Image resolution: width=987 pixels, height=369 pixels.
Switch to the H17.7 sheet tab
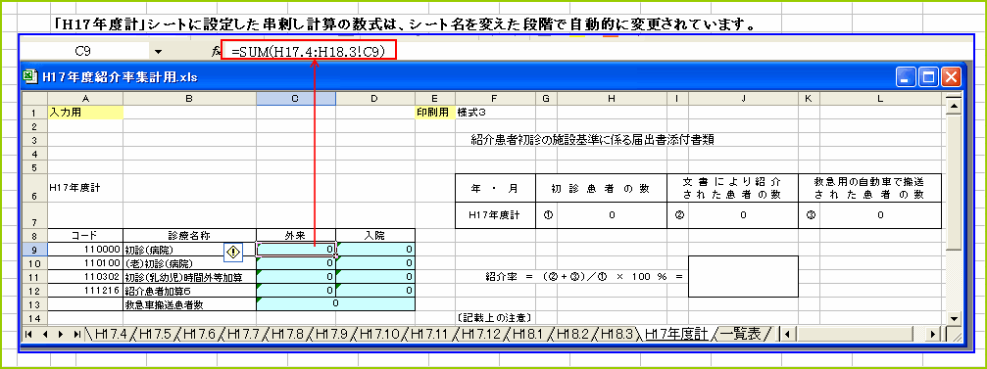[x=242, y=334]
